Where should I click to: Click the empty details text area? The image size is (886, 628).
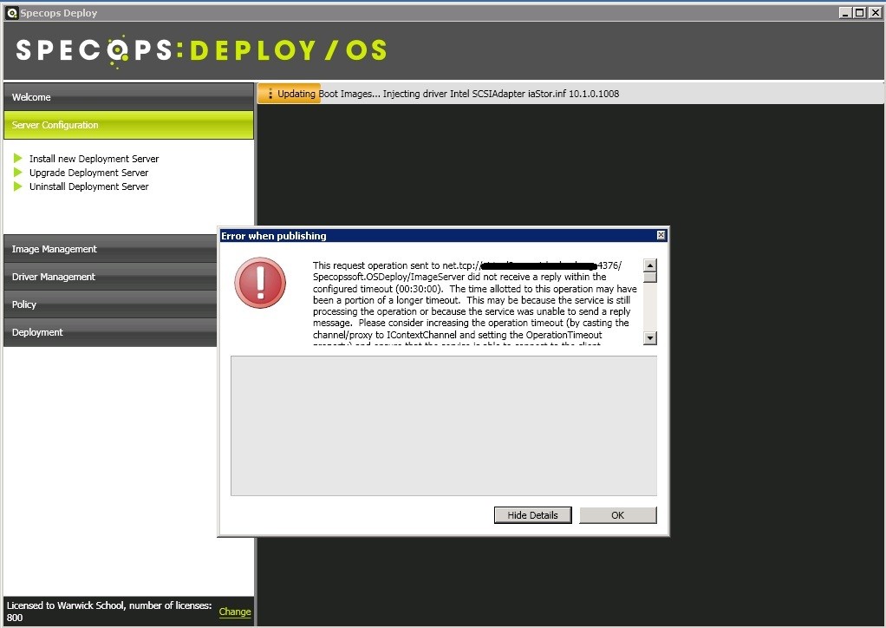tap(444, 426)
